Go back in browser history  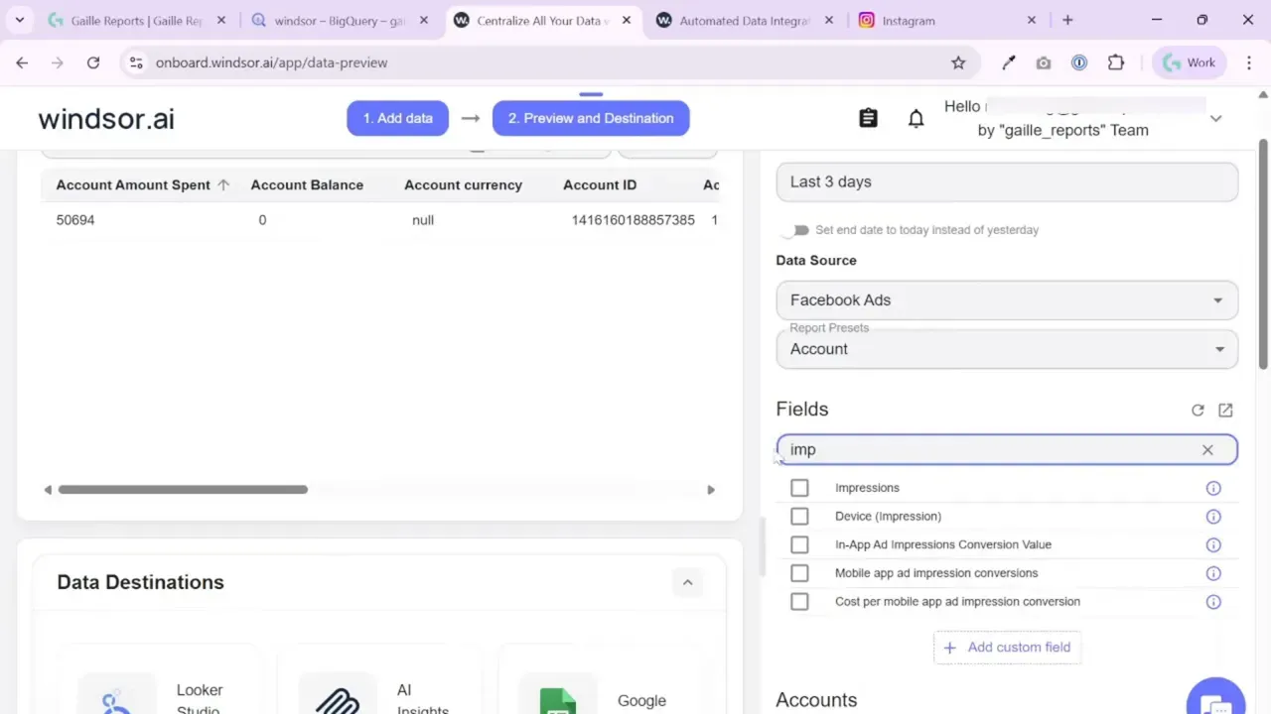[22, 62]
